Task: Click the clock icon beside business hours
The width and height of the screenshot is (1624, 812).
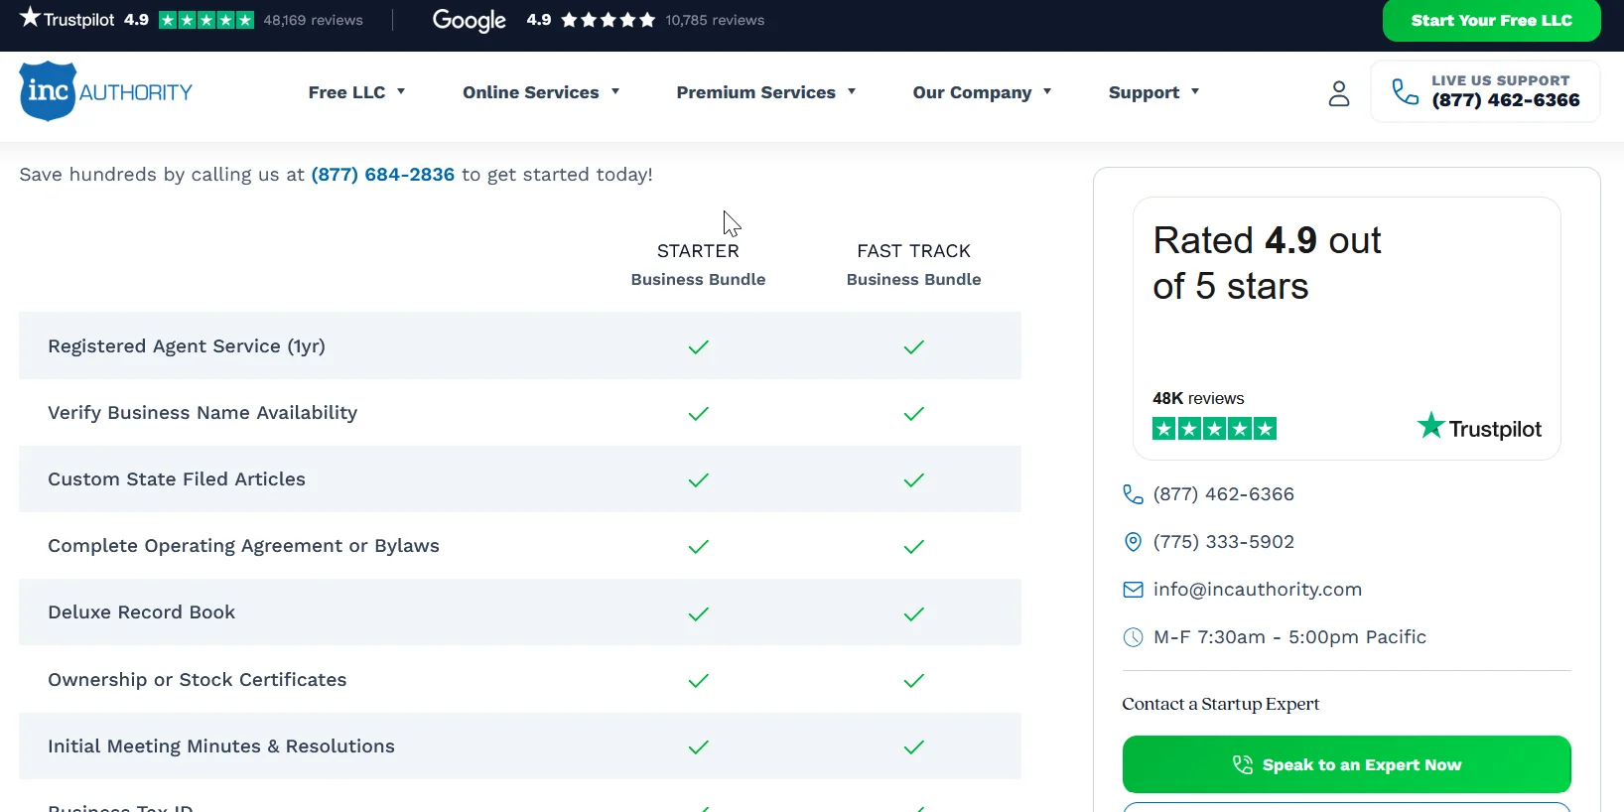Action: click(1133, 637)
